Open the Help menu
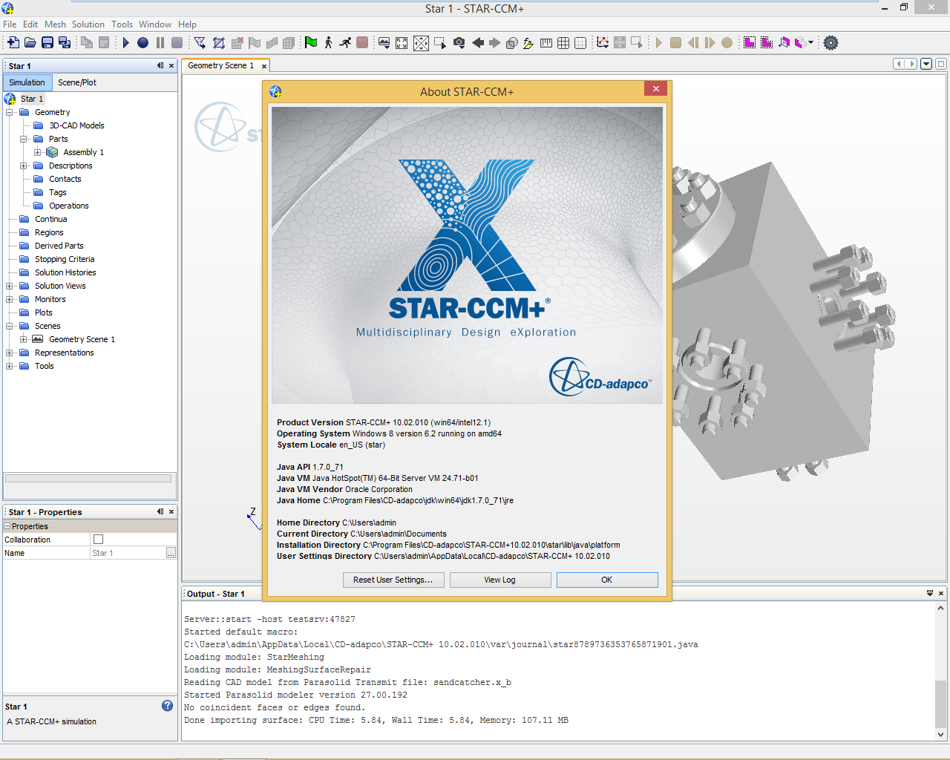Image resolution: width=950 pixels, height=760 pixels. point(187,24)
